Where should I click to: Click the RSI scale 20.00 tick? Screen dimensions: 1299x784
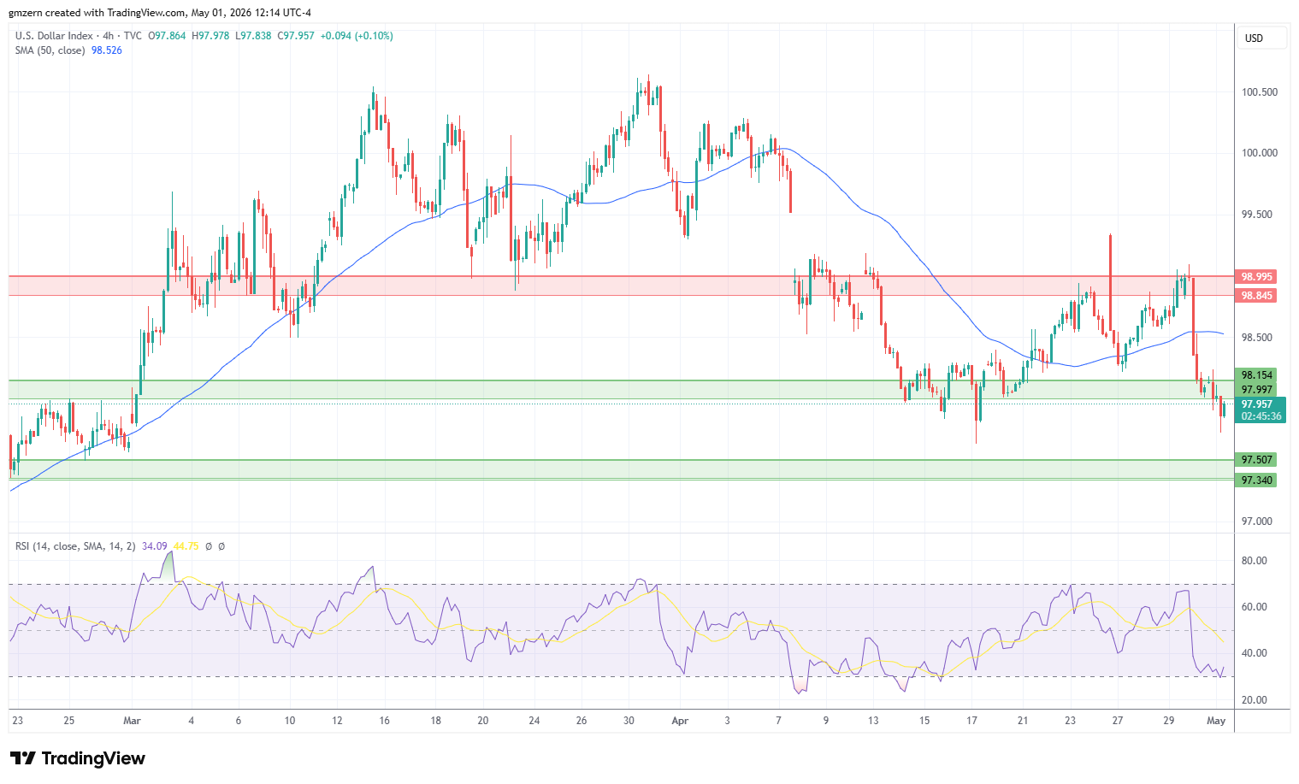1255,700
